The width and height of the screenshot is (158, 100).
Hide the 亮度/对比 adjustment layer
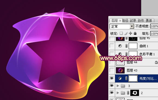112,78
